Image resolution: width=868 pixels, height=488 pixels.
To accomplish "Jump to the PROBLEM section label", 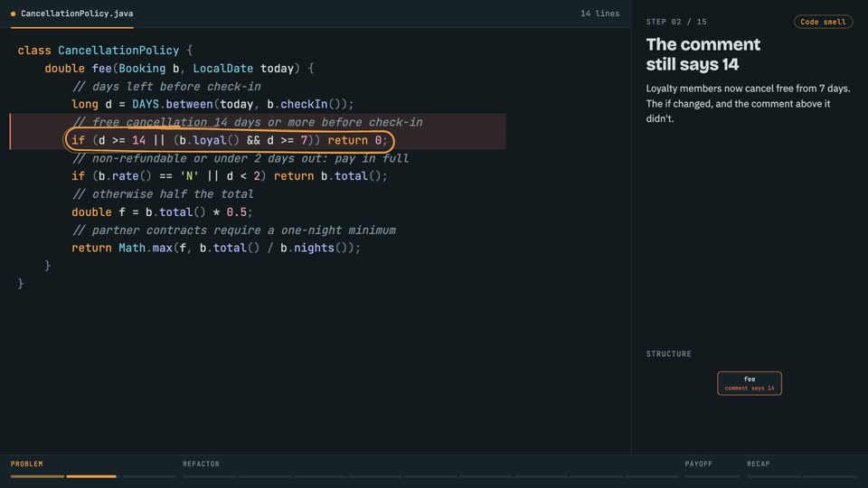I will click(x=26, y=464).
